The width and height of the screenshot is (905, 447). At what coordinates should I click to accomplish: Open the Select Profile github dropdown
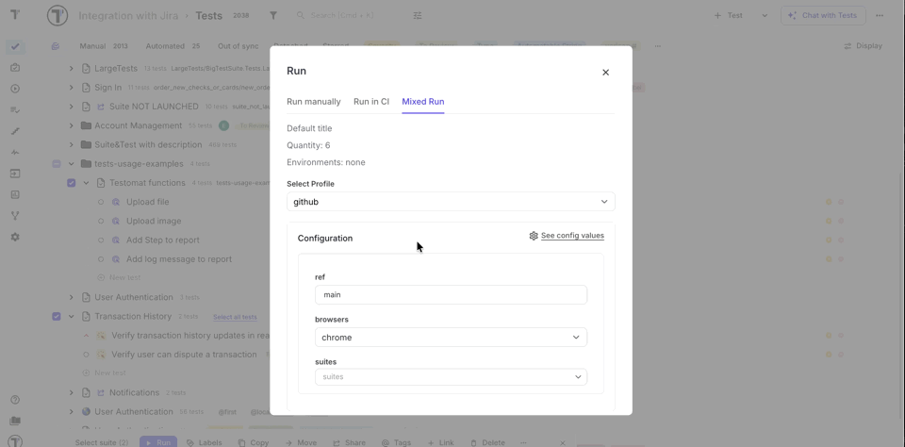click(x=451, y=202)
